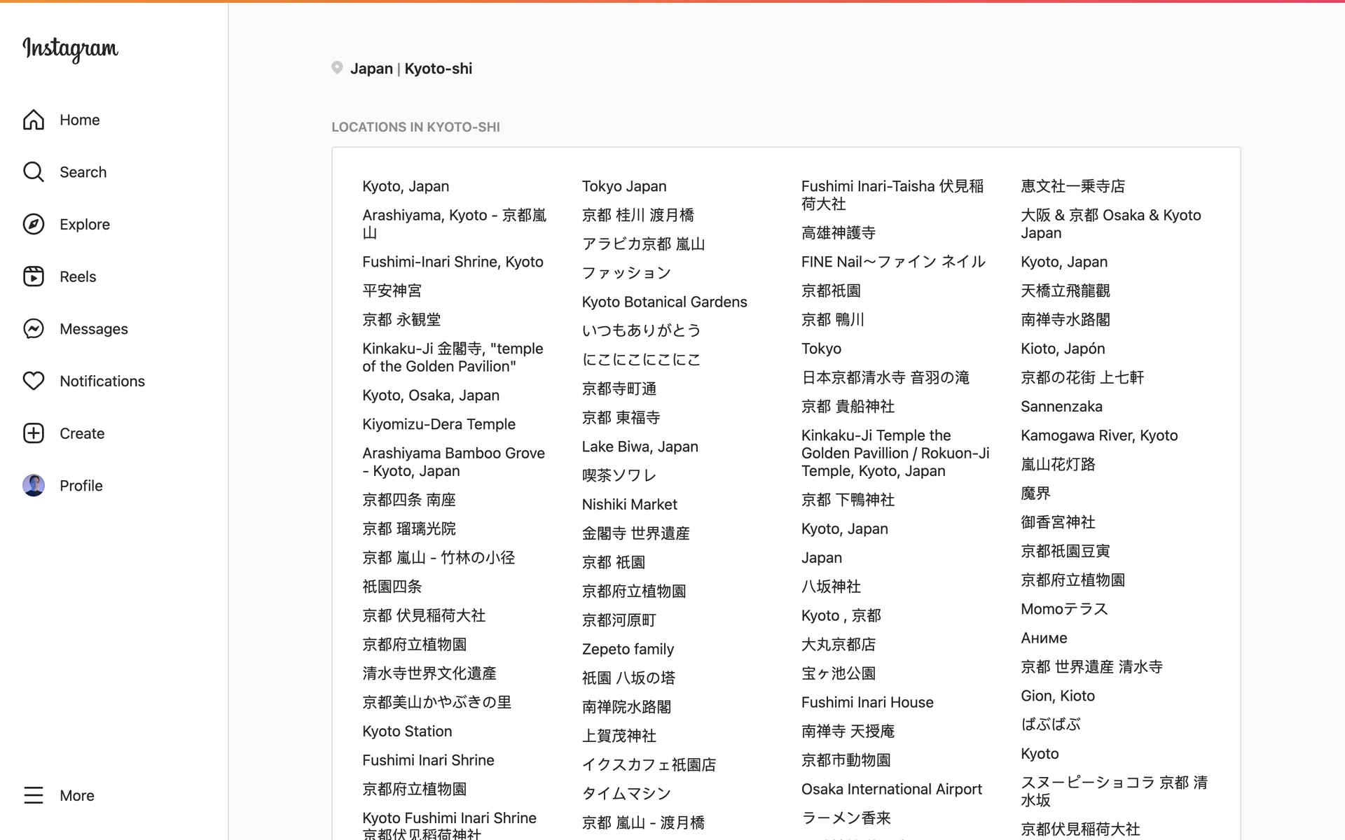Open Notifications heart icon
The width and height of the screenshot is (1345, 840).
(x=34, y=381)
